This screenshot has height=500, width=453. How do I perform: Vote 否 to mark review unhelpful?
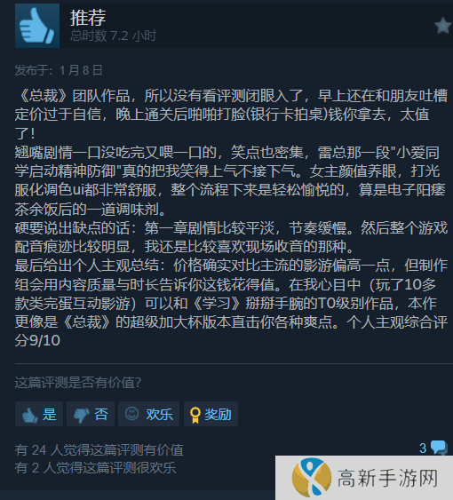[x=91, y=414]
